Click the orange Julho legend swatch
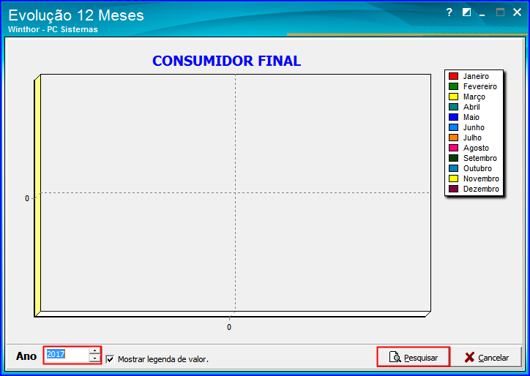 [x=453, y=138]
